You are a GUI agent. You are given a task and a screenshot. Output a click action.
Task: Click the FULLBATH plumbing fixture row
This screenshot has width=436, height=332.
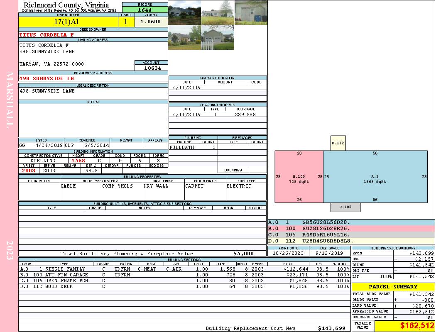(x=193, y=147)
